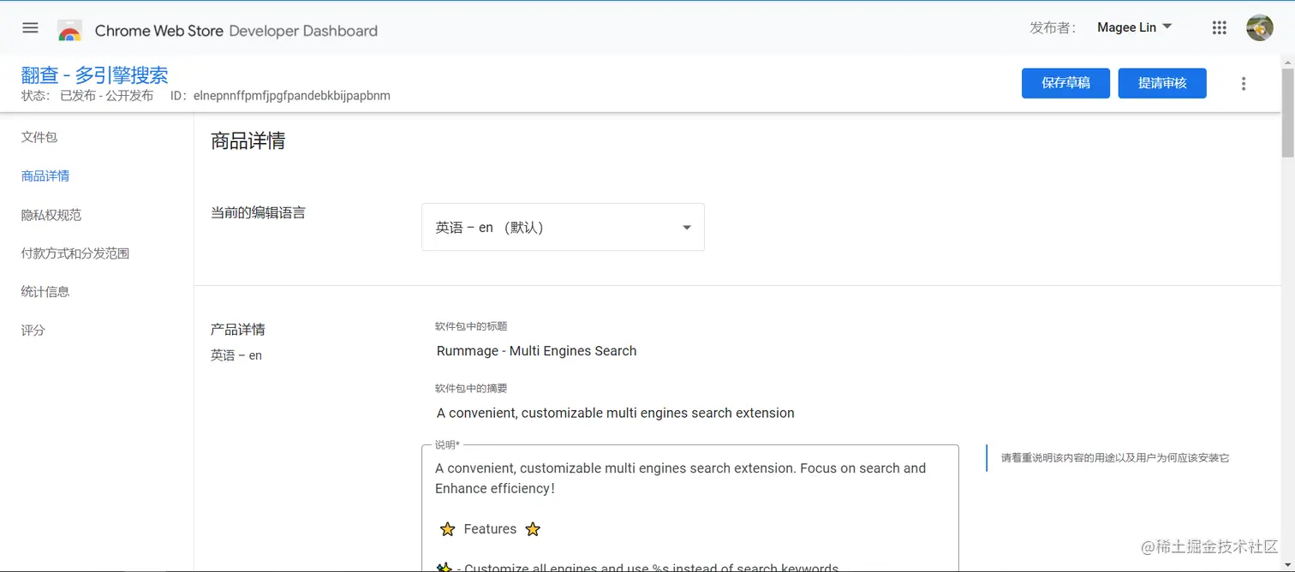Screen dimensions: 1295x572
Task: Go to 文件包 section
Action: tap(39, 137)
